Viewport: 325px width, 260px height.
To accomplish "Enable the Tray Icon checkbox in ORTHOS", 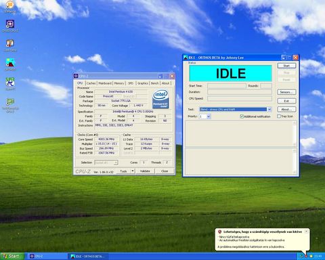I will pos(279,116).
